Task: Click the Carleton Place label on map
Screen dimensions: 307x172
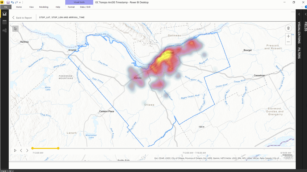Action: [x=107, y=111]
